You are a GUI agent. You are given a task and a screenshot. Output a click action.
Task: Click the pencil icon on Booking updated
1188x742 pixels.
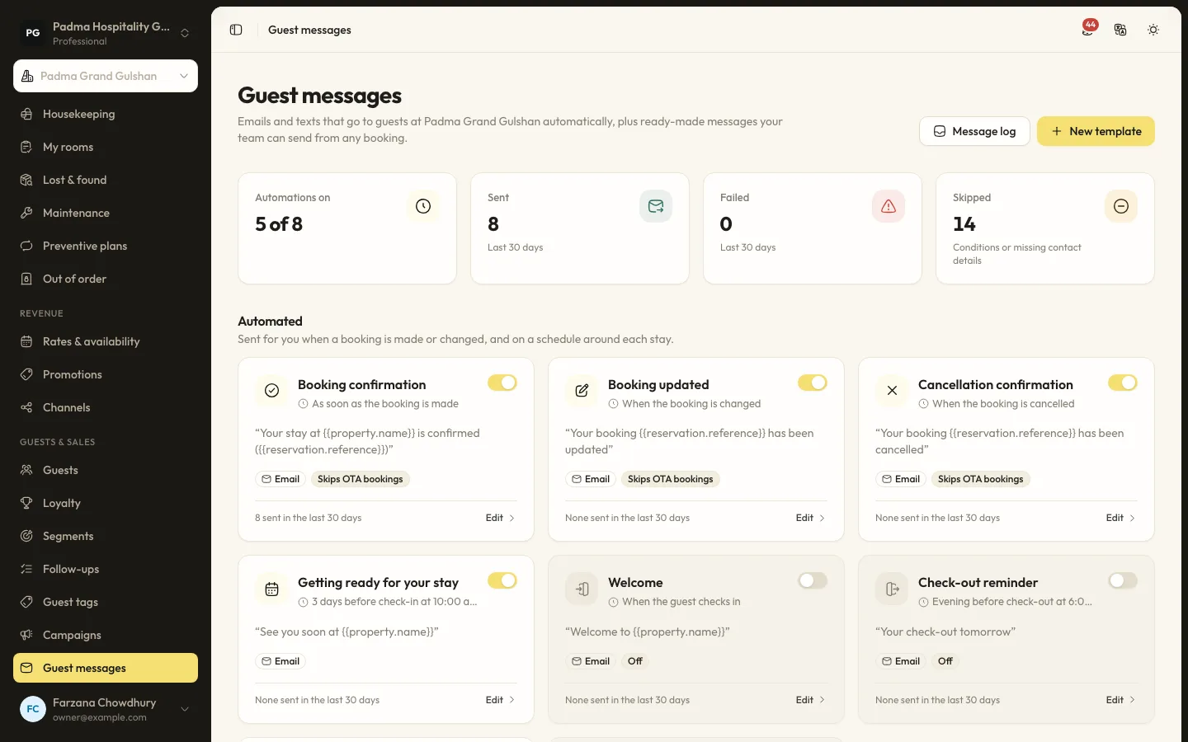[582, 391]
